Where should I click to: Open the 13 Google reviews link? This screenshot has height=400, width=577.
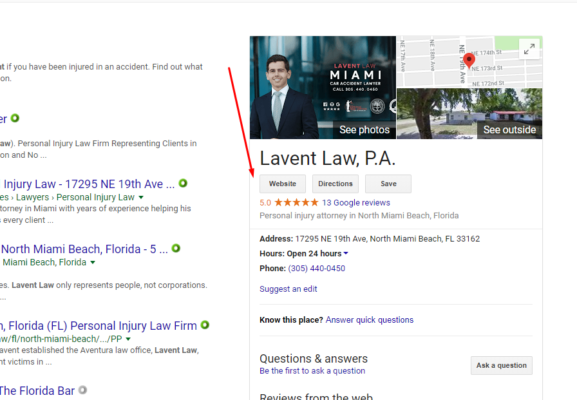[x=356, y=203]
